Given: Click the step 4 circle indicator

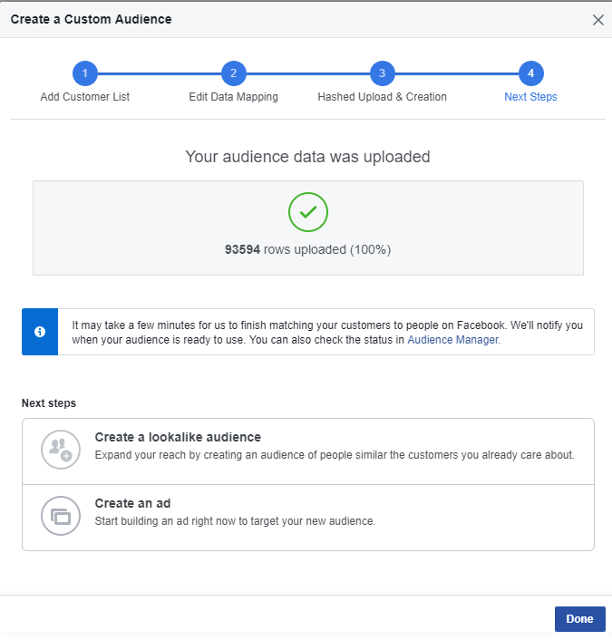Looking at the screenshot, I should tap(530, 73).
